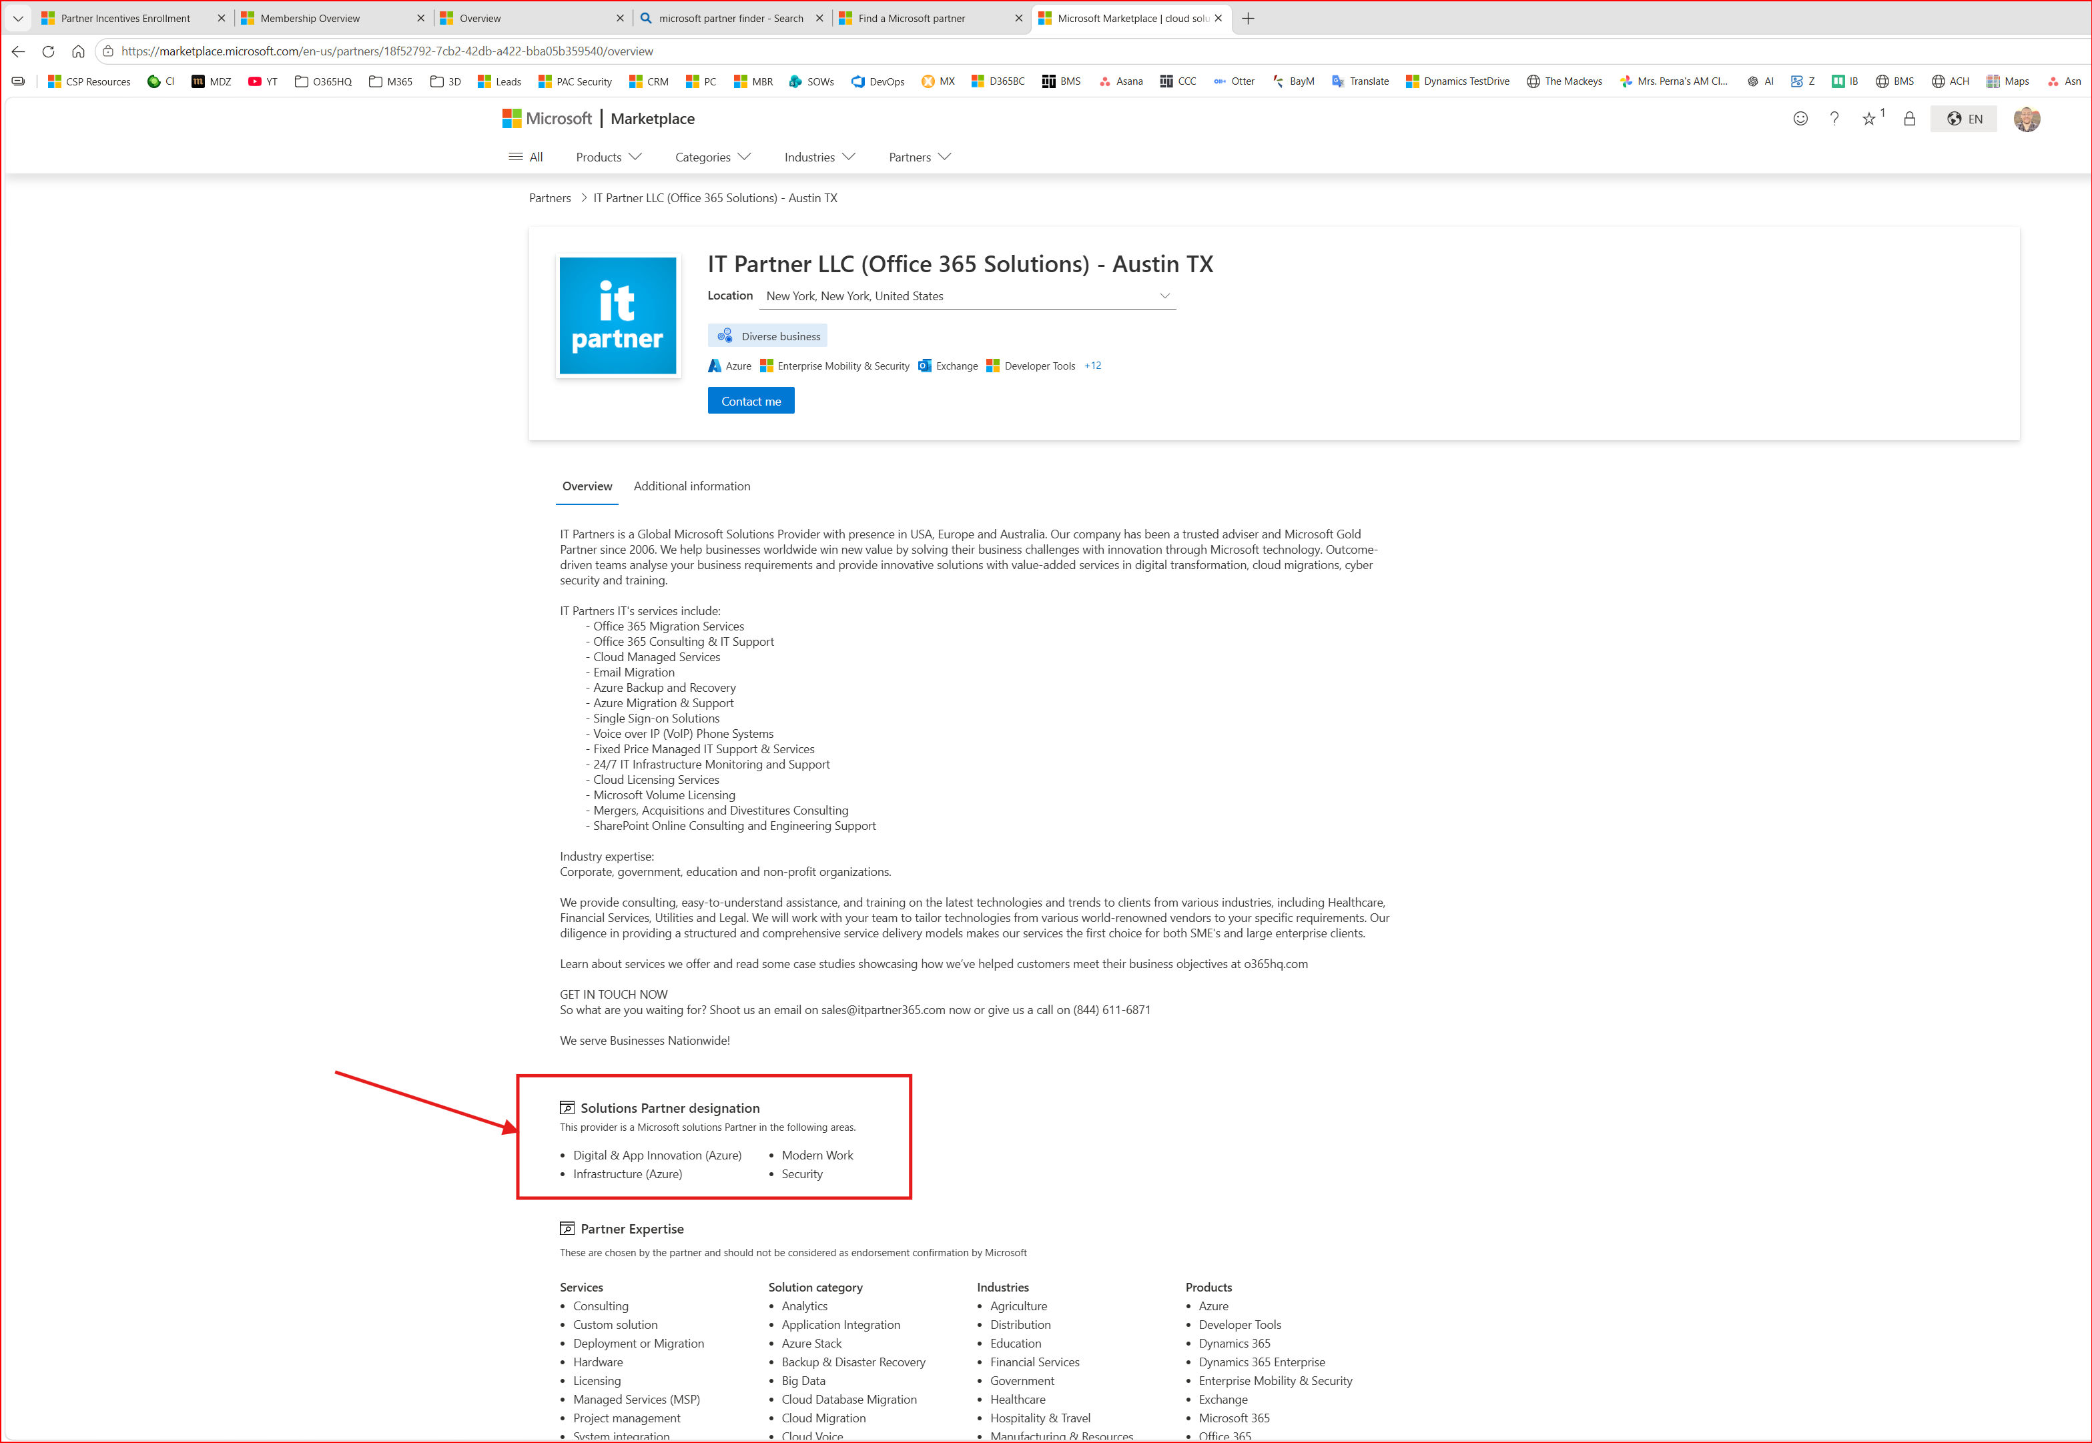Open PAC Security bookmark

(575, 81)
